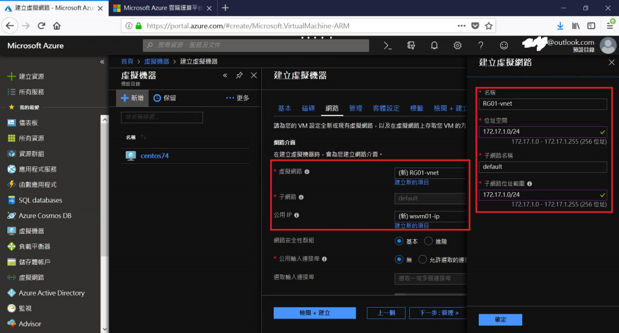Select 無 for public inbound ports
This screenshot has width=619, height=333.
(x=399, y=260)
